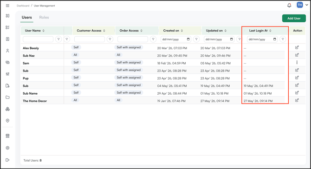Screen dimensions: 311x169
Task: Click the Updated on date field
Action: tap(219, 39)
